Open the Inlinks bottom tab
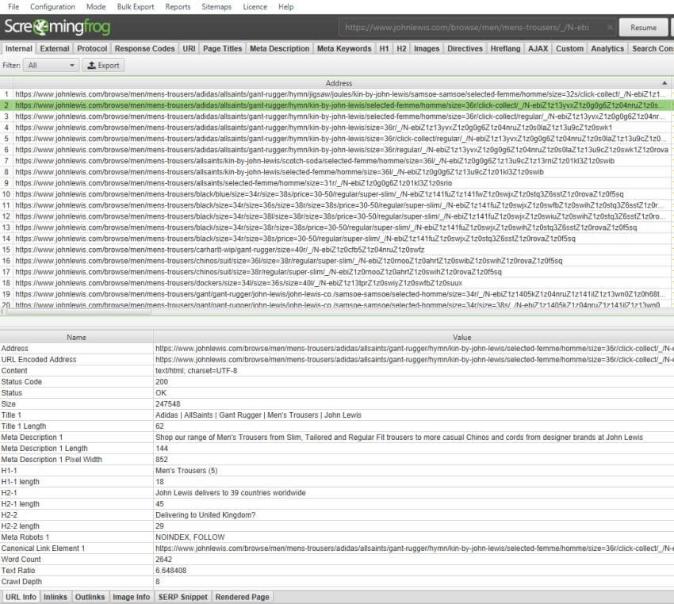The width and height of the screenshot is (674, 604). (x=56, y=597)
